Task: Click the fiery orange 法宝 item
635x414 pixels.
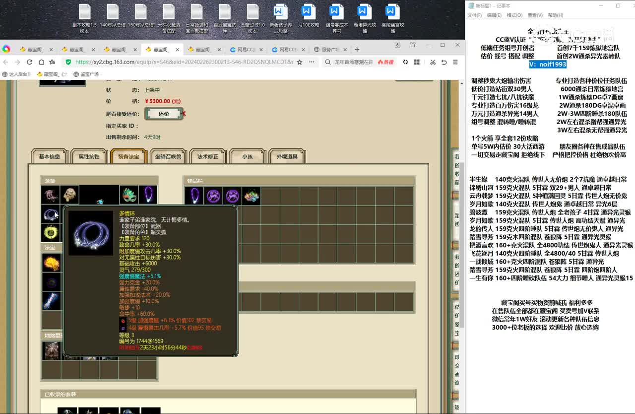Action: click(x=51, y=263)
